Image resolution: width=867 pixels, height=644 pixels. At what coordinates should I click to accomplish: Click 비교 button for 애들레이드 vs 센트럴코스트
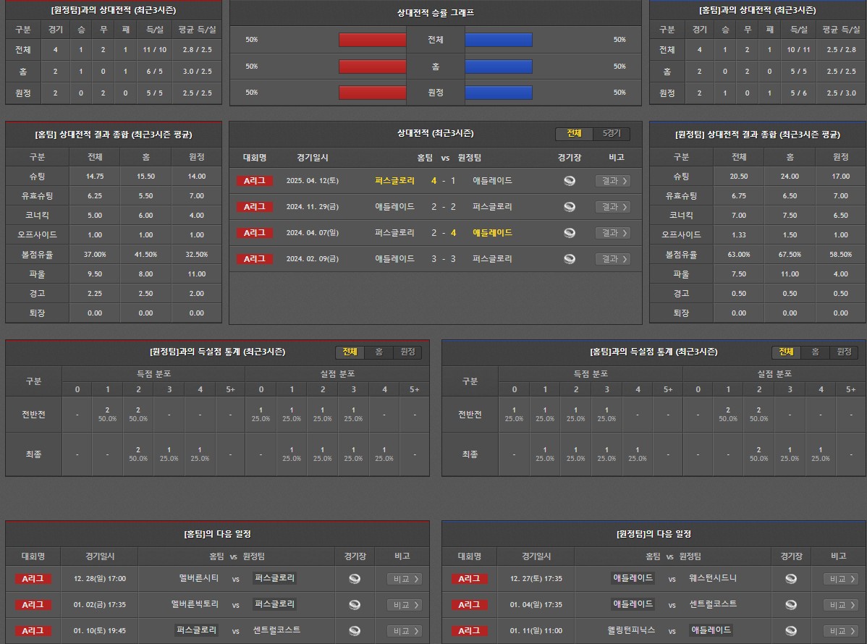pyautogui.click(x=841, y=605)
